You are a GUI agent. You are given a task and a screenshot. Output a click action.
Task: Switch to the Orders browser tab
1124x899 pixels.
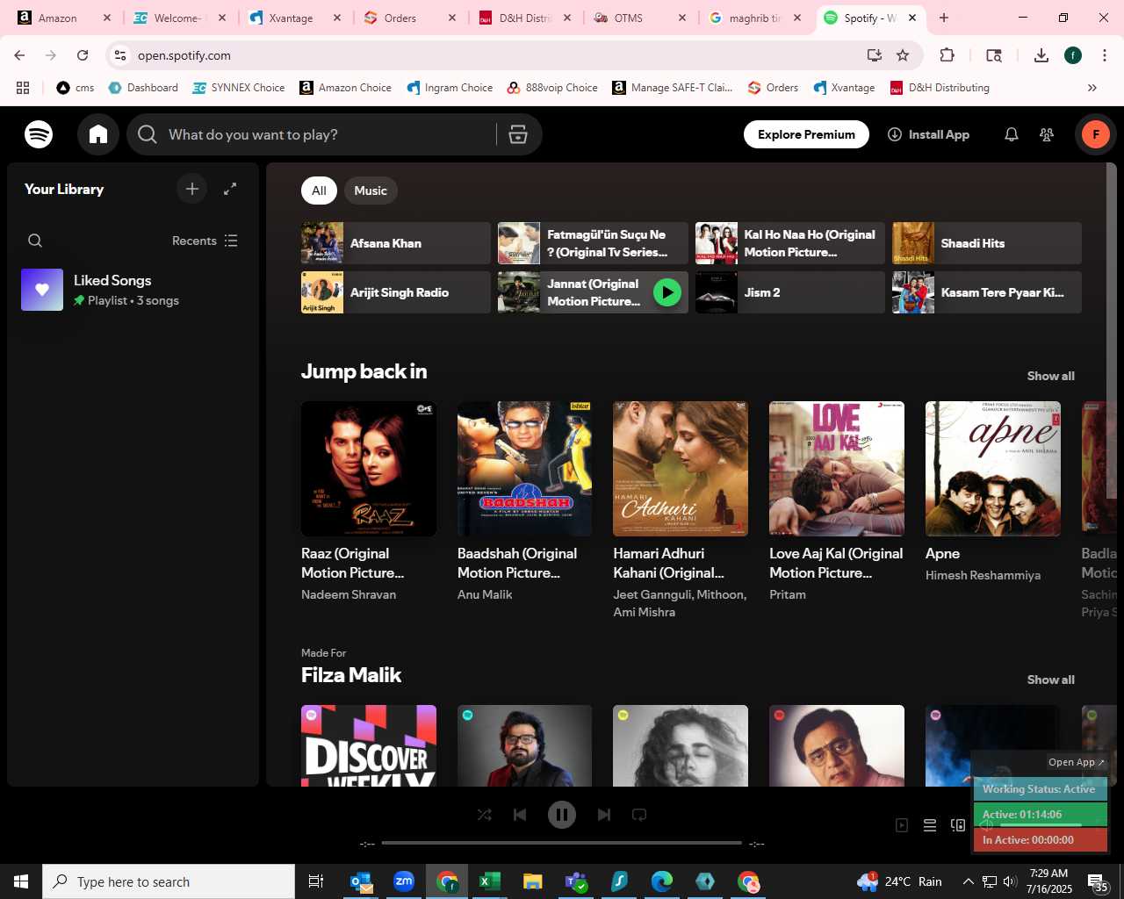(x=411, y=18)
